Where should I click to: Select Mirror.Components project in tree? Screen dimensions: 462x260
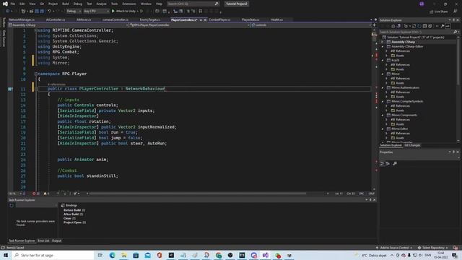coord(404,115)
